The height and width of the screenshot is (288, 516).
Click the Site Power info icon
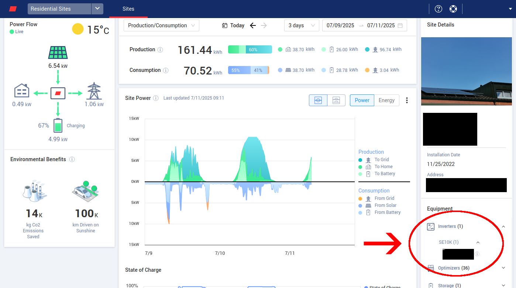click(156, 98)
